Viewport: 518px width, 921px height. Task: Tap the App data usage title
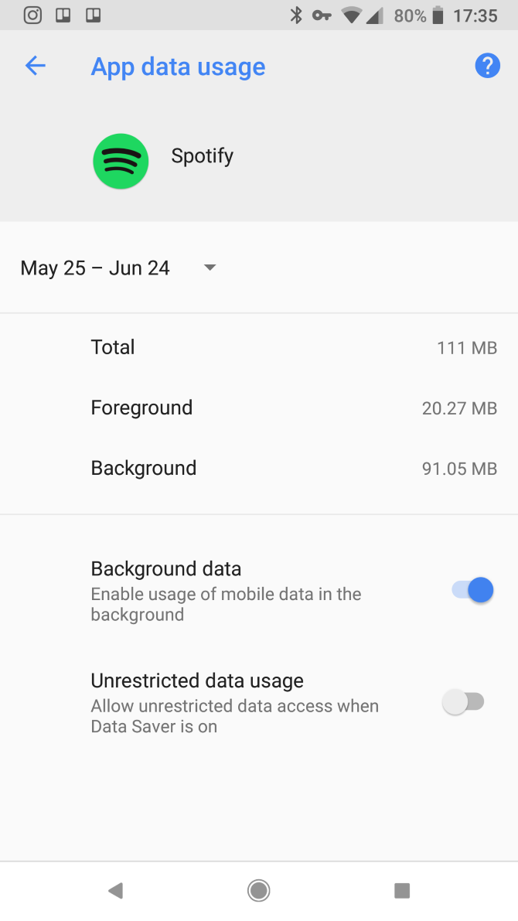pos(178,67)
